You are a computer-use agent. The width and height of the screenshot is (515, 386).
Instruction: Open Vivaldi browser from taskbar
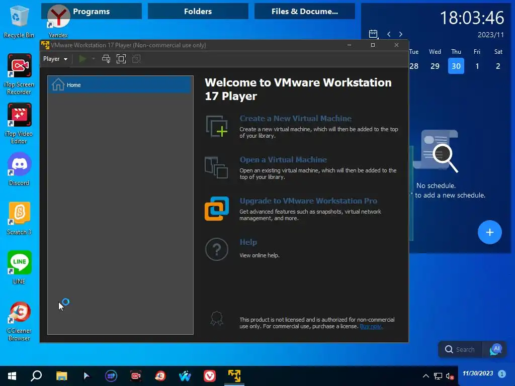[210, 376]
